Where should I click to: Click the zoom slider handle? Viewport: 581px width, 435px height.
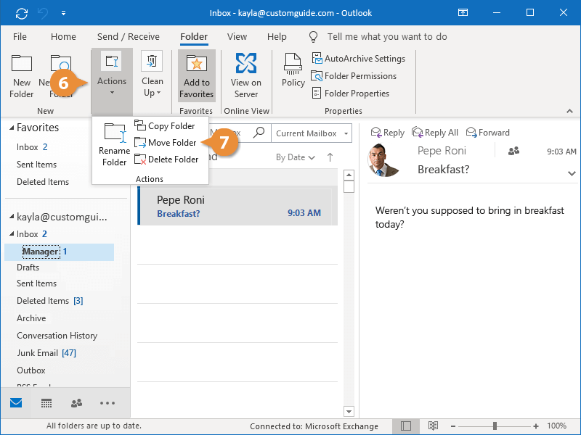click(x=495, y=426)
